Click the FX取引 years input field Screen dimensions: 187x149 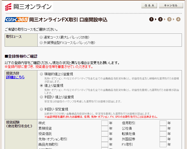pyautogui.click(x=163, y=144)
